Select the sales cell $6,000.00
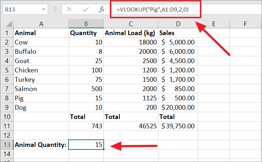This screenshot has height=162, width=262. click(x=178, y=52)
